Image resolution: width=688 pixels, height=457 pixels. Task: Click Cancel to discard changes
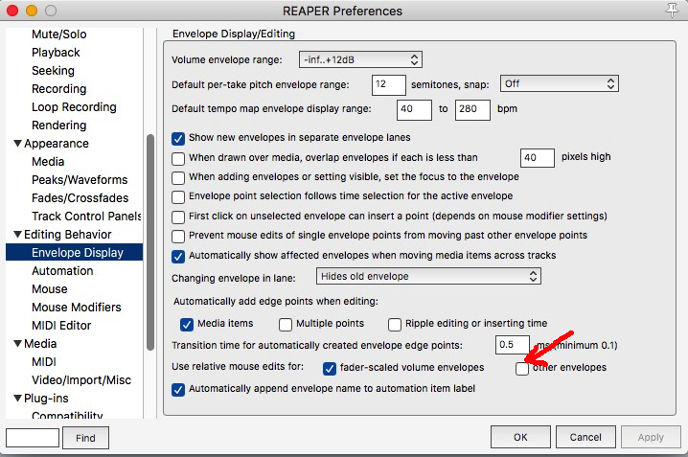click(585, 437)
